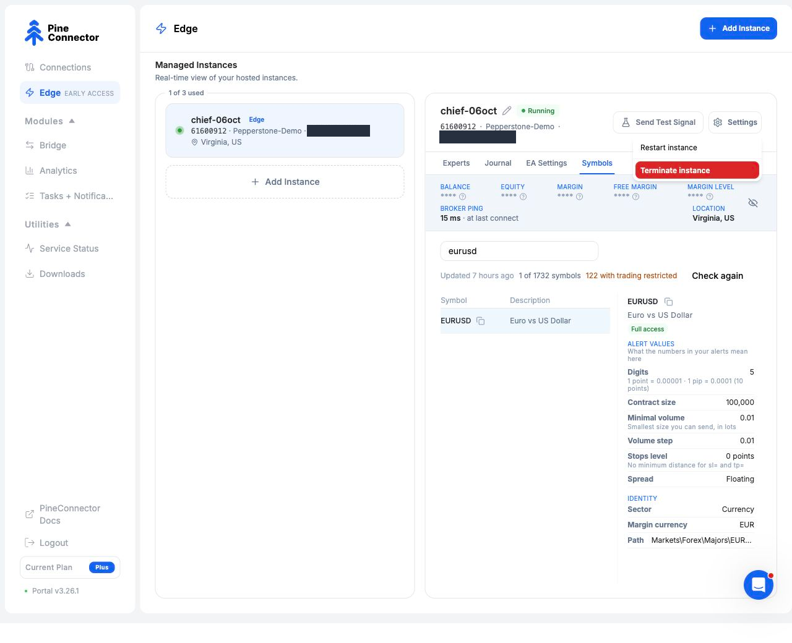
Task: Click the Margin Level help question mark
Action: pyautogui.click(x=710, y=197)
